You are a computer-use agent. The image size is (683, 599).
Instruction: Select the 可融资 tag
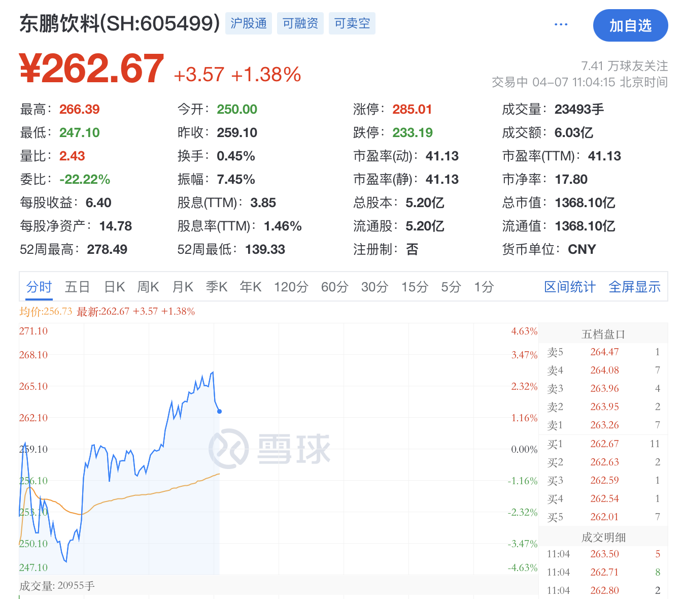pos(300,23)
